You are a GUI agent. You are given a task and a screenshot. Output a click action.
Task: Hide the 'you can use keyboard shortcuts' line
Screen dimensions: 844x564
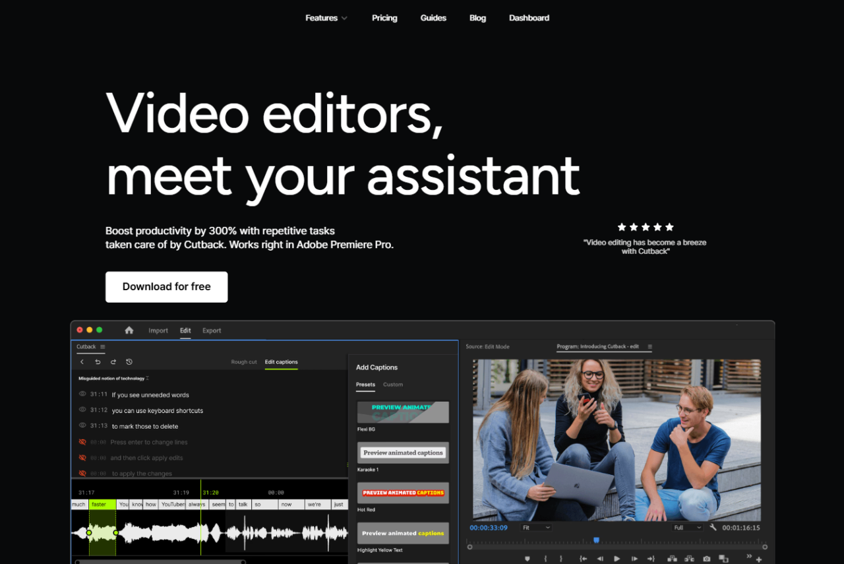[82, 410]
